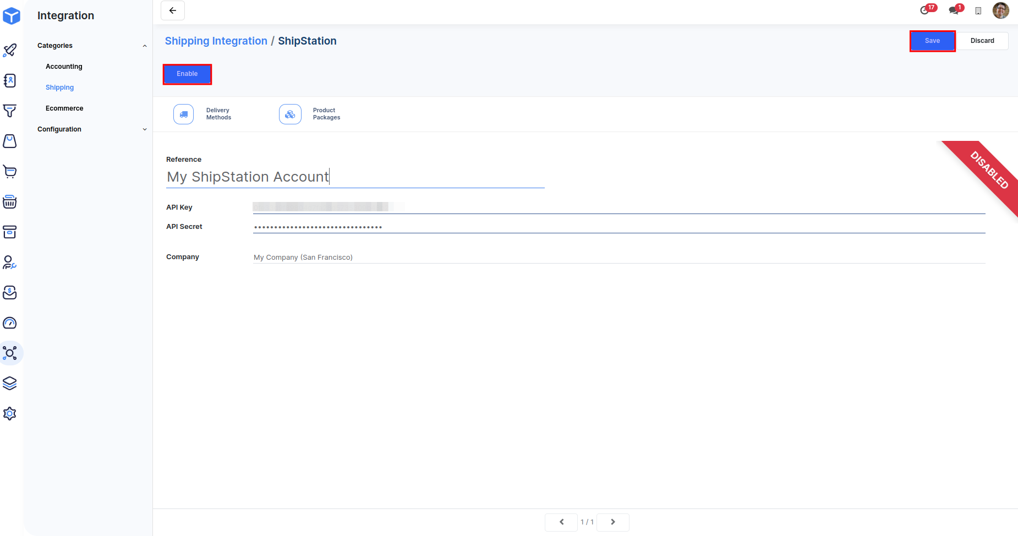Open the speedometer dashboard icon
The width and height of the screenshot is (1018, 536).
(x=10, y=323)
